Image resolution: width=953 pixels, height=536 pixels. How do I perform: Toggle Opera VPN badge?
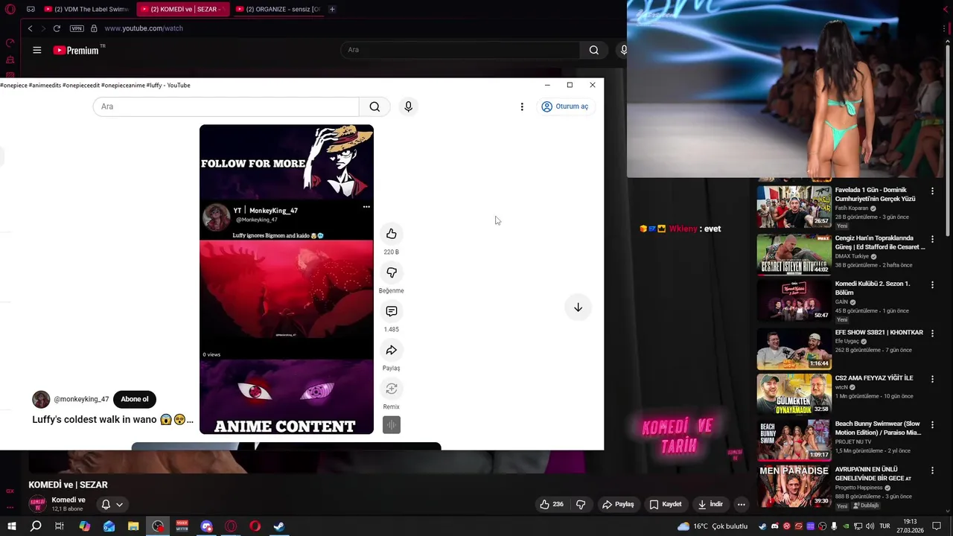[77, 28]
